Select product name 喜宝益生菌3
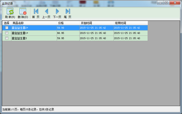Screen dimensions: 182x114 tap(34, 38)
